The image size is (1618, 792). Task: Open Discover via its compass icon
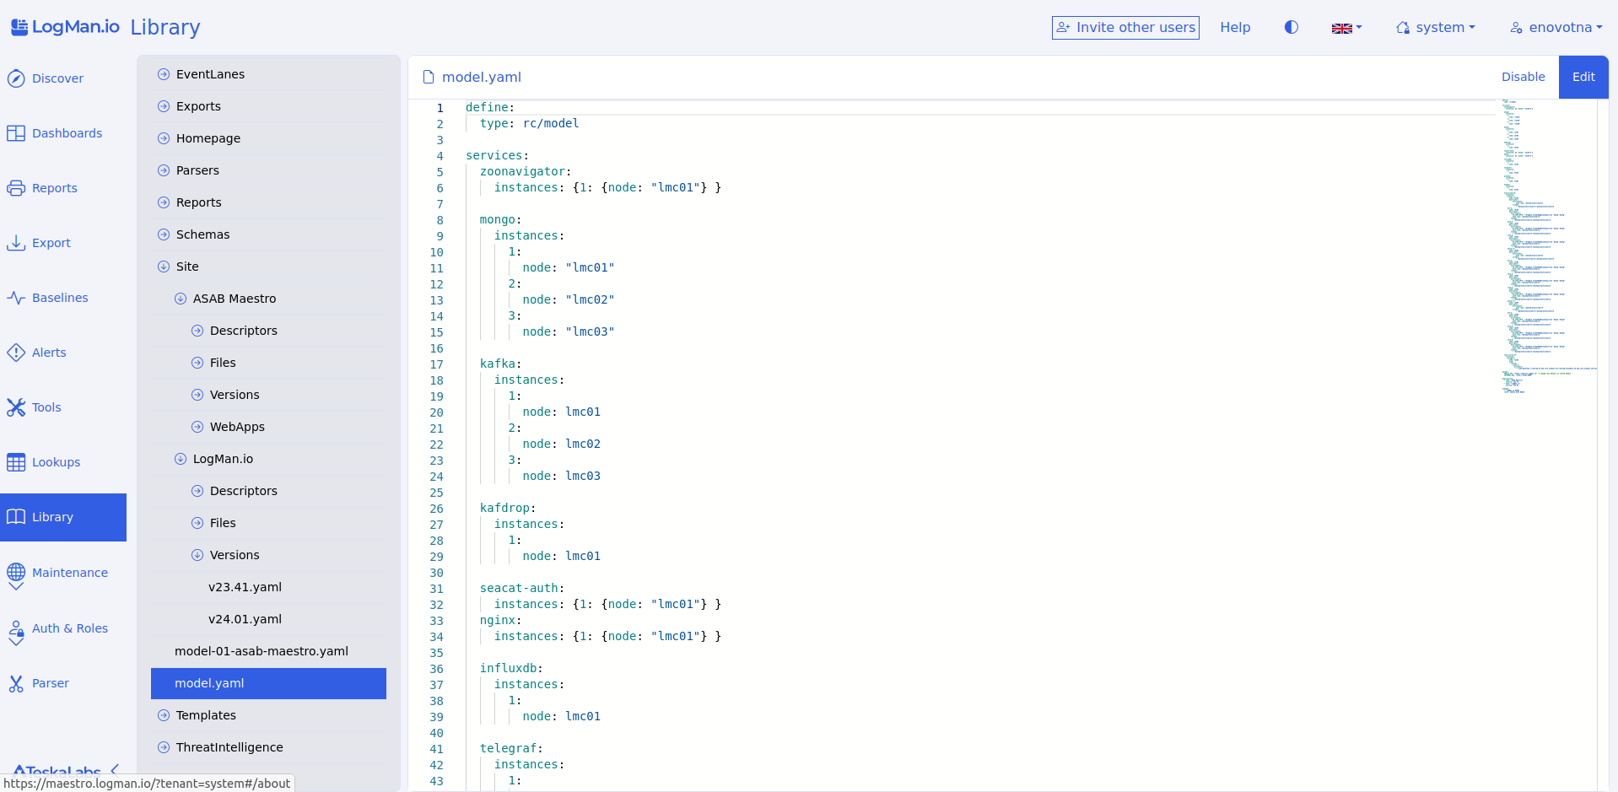click(x=16, y=78)
